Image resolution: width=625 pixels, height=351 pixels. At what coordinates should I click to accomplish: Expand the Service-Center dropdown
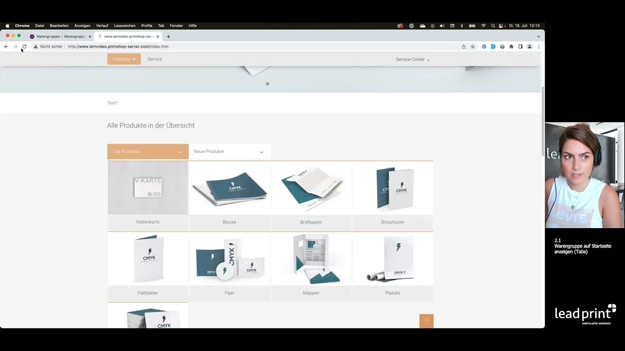(x=413, y=59)
